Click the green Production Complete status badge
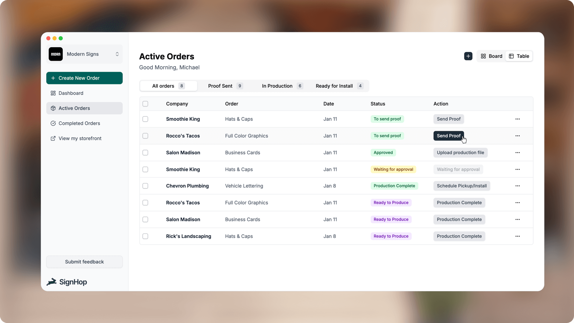 click(x=394, y=186)
